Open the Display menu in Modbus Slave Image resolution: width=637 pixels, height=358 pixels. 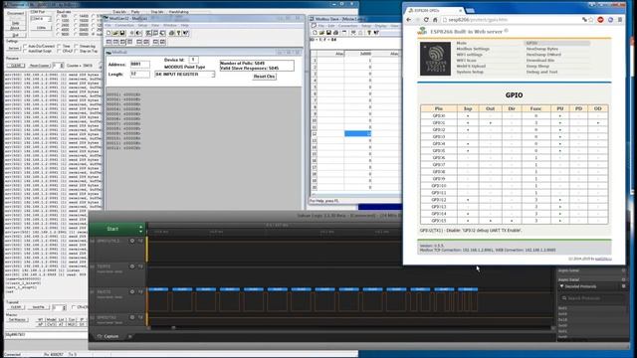pyautogui.click(x=380, y=26)
